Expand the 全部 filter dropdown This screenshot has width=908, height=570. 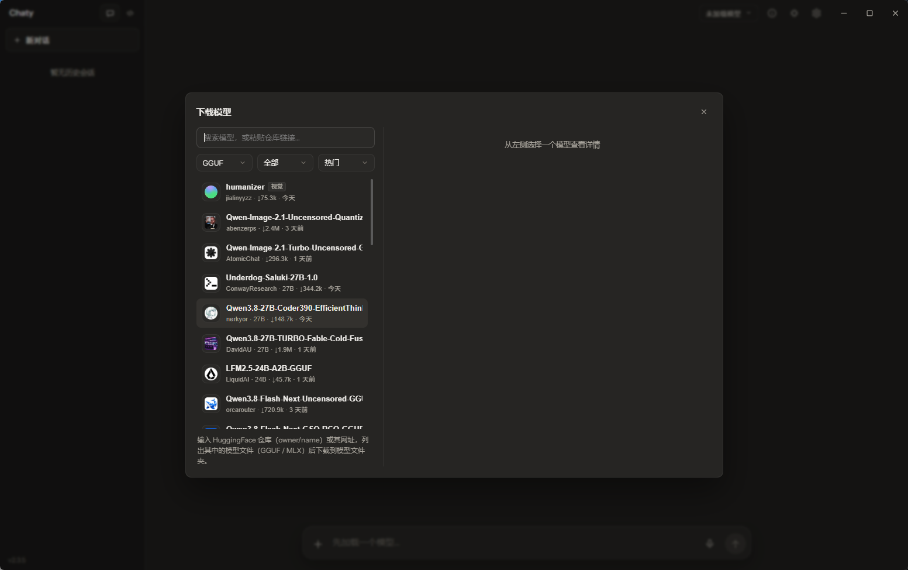click(285, 163)
